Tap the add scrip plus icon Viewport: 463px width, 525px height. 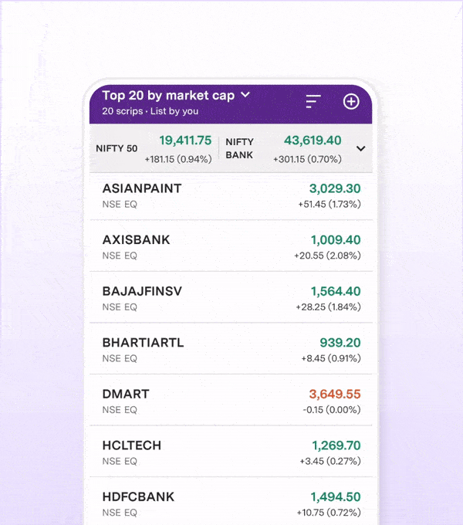(351, 102)
